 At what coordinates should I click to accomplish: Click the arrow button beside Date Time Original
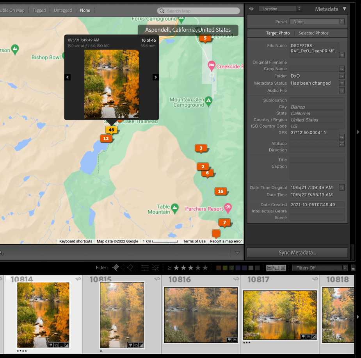tap(342, 188)
